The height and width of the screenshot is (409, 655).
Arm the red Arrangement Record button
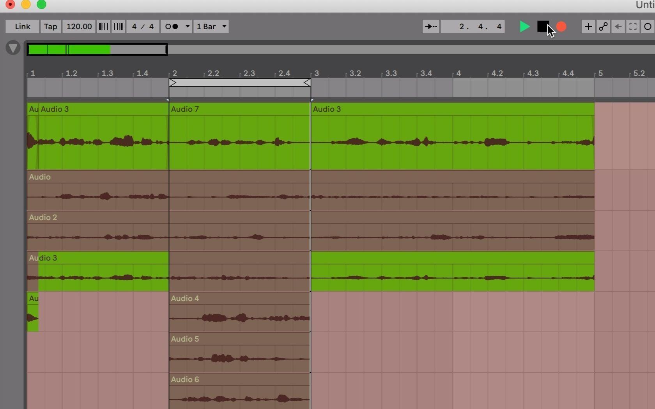pos(561,26)
